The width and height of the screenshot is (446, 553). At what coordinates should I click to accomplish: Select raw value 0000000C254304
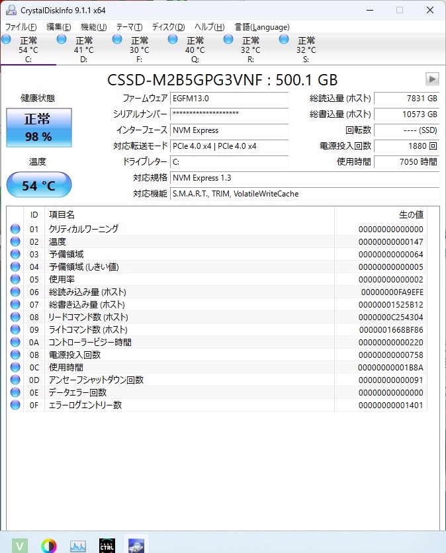[x=390, y=318]
